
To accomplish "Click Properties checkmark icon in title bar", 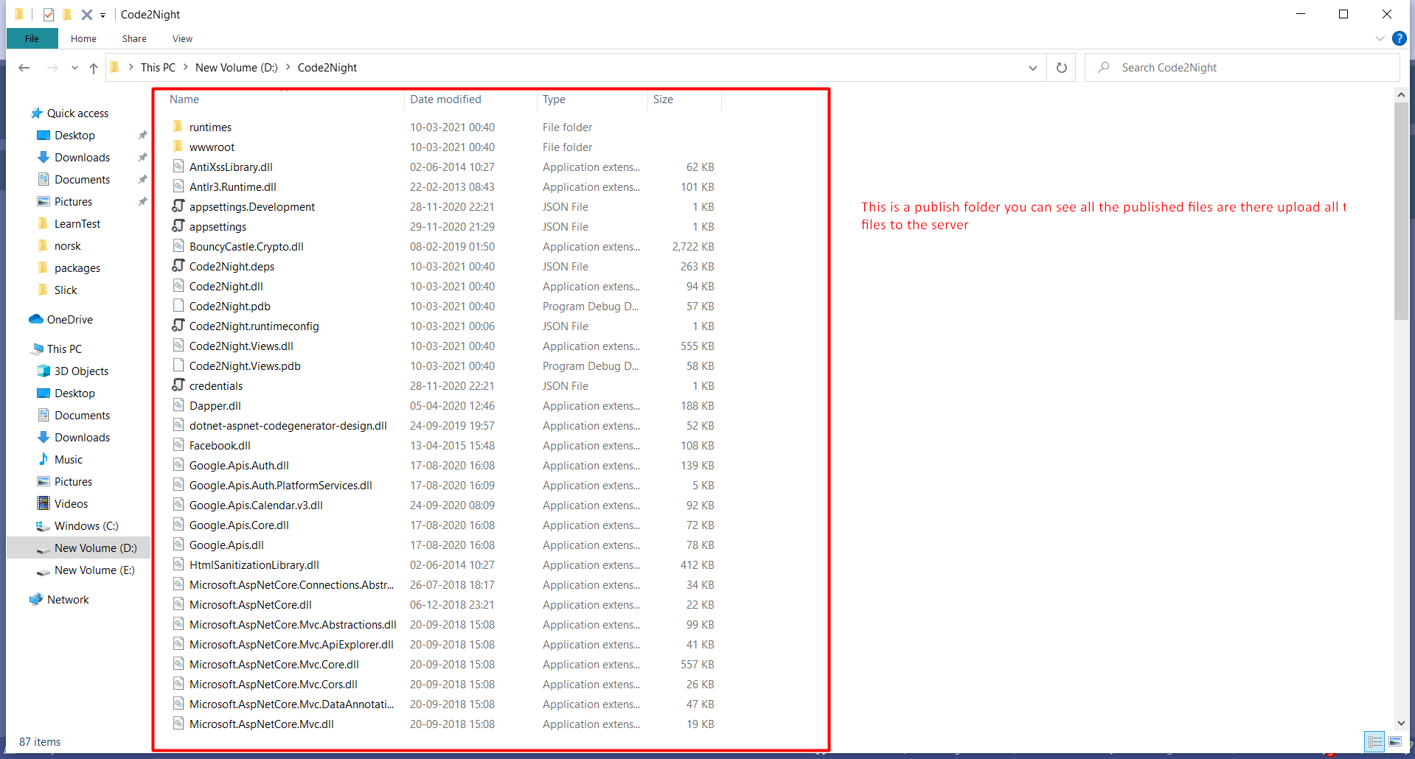I will pos(49,15).
